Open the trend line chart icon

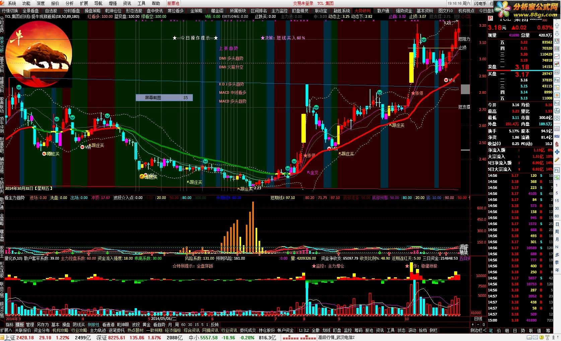coord(557,56)
